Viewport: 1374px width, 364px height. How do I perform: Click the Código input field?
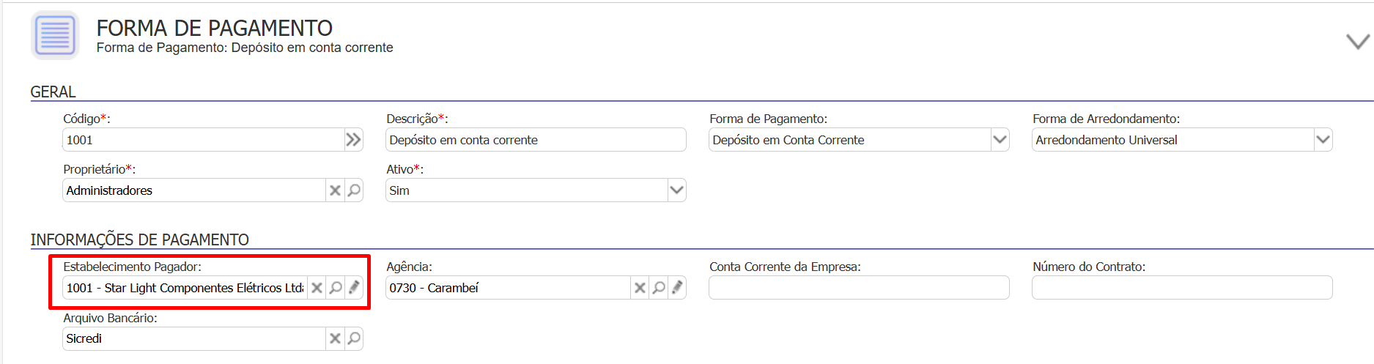click(x=202, y=140)
